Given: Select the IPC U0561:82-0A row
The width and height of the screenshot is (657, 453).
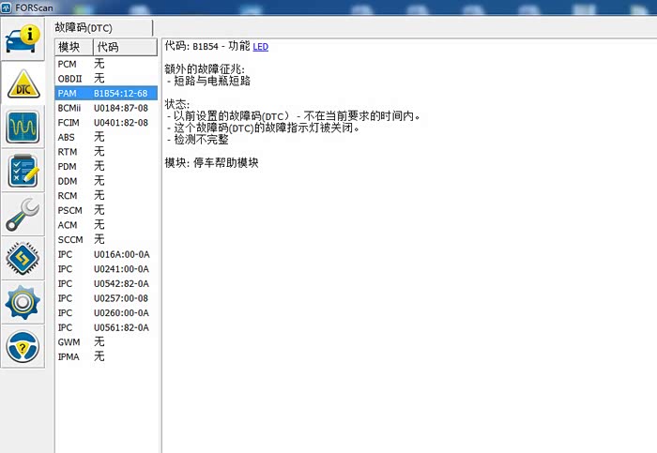Looking at the screenshot, I should coord(105,327).
